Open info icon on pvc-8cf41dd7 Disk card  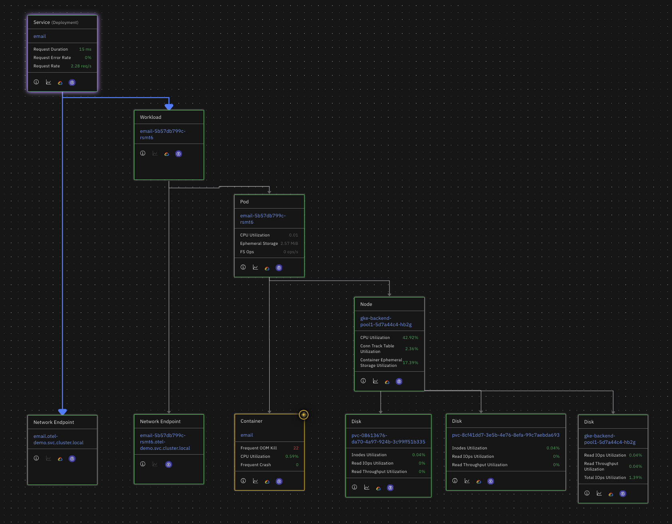click(x=455, y=481)
